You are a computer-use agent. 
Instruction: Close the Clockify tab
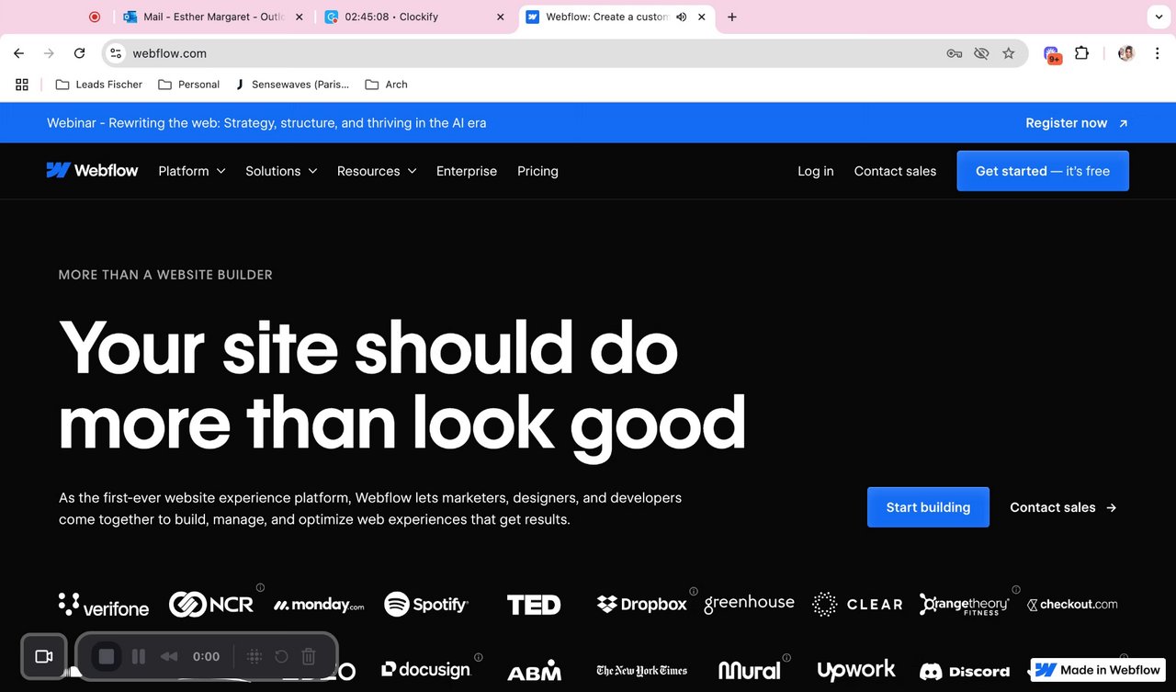pyautogui.click(x=501, y=17)
